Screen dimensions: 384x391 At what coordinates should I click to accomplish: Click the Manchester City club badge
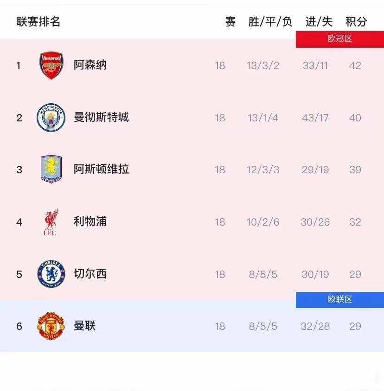[x=51, y=117]
